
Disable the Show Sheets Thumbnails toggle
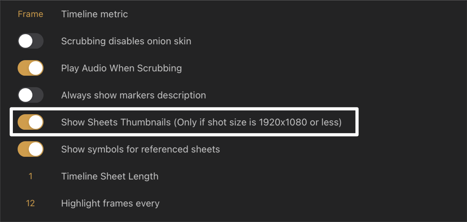(x=30, y=122)
